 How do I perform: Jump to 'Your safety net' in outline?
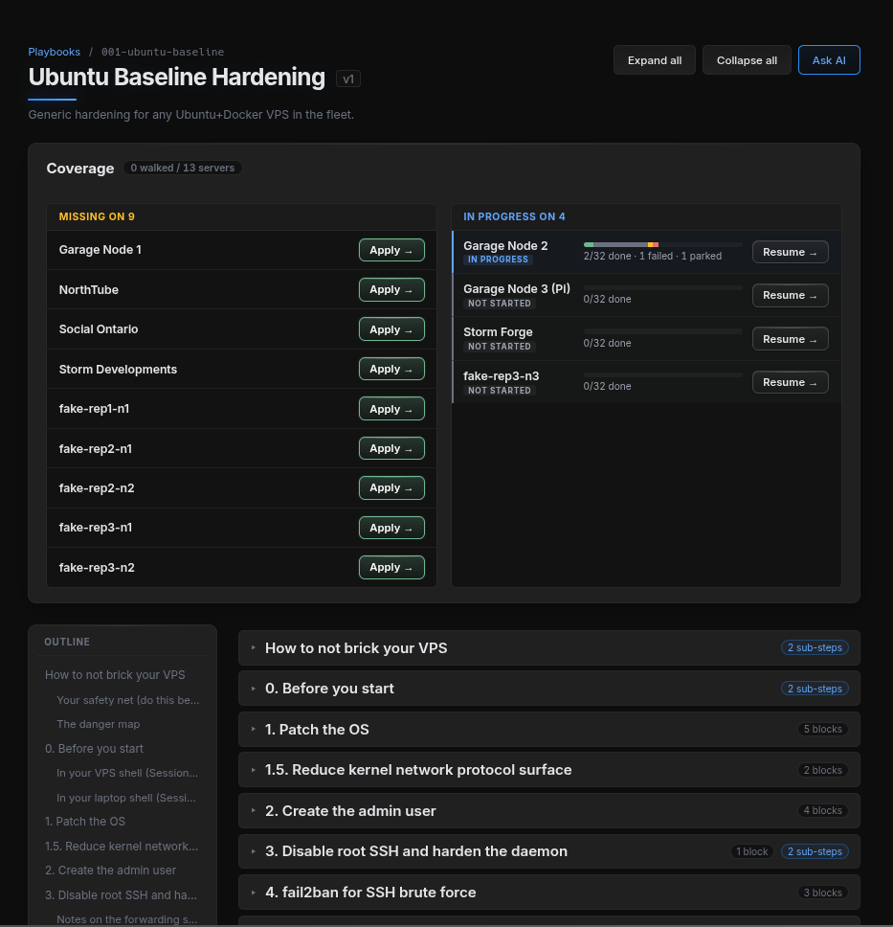click(x=127, y=700)
